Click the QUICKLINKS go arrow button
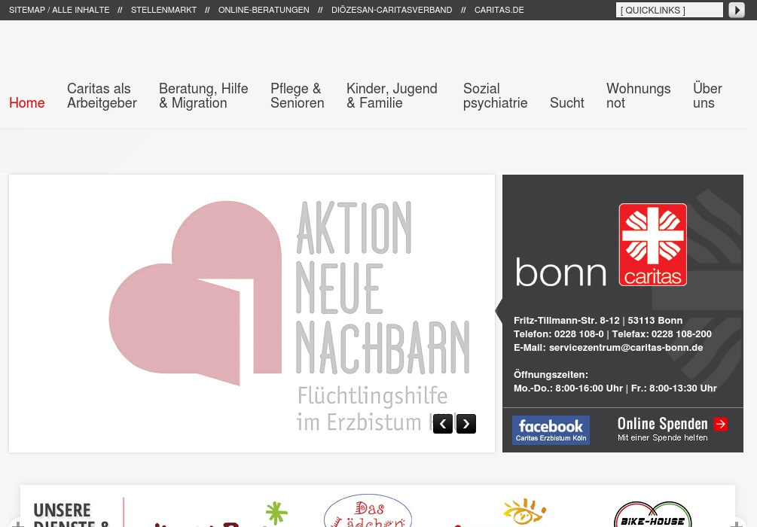 (736, 10)
